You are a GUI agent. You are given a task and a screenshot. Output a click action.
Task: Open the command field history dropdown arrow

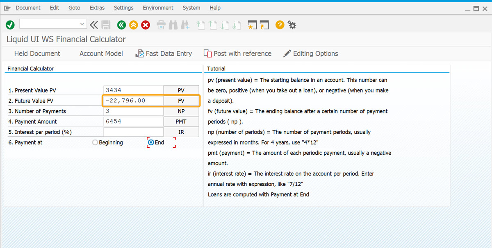pos(82,24)
